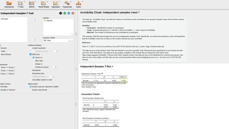Viewport: 229px width, 129px height.
Task: Enable the Descriptives plots checkbox
Action: (x=30, y=73)
